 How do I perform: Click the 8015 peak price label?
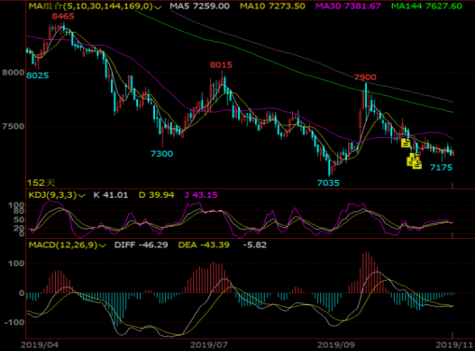[221, 64]
